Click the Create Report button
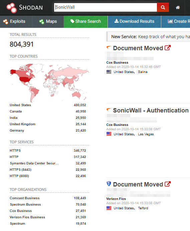190x231 pixels. tap(176, 21)
